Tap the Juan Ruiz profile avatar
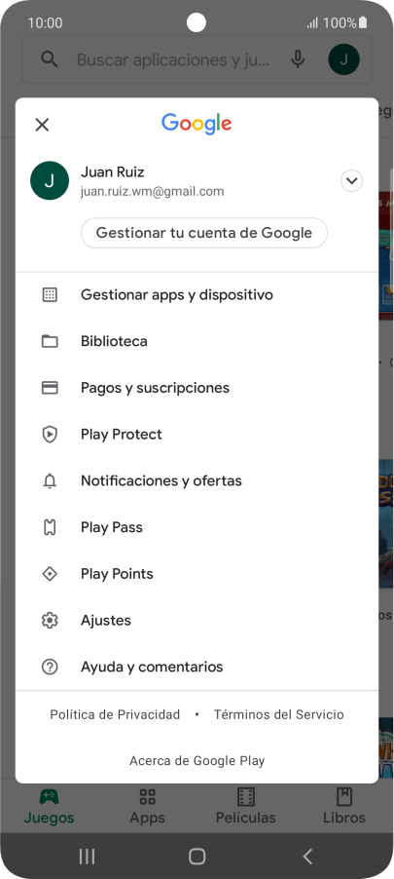The image size is (394, 879). click(50, 181)
